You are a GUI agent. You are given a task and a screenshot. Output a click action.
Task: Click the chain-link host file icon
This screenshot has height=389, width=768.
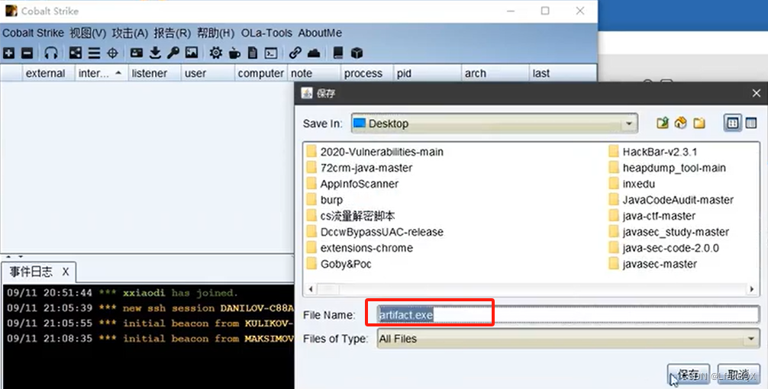pos(295,53)
